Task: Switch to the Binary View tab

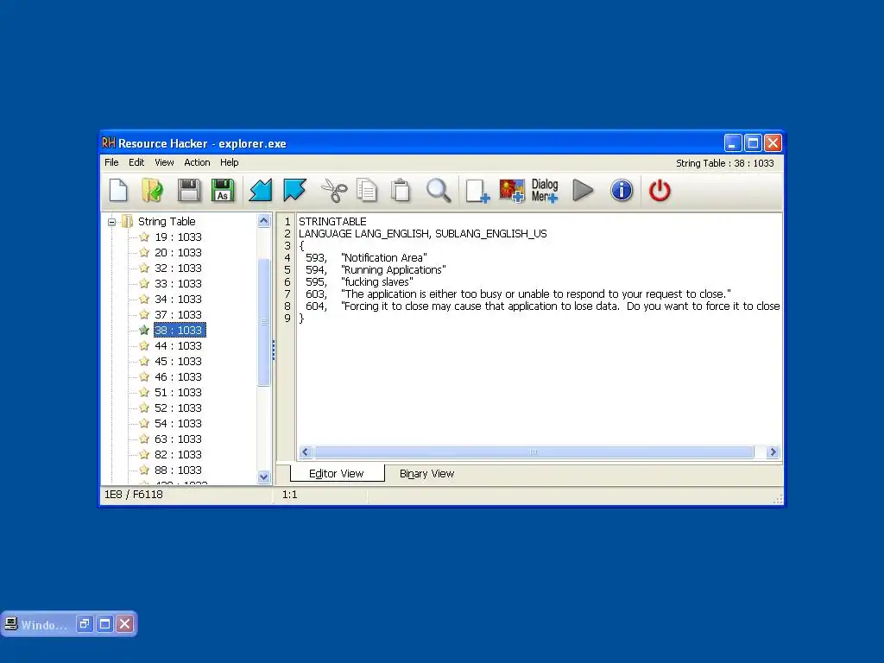Action: tap(426, 474)
